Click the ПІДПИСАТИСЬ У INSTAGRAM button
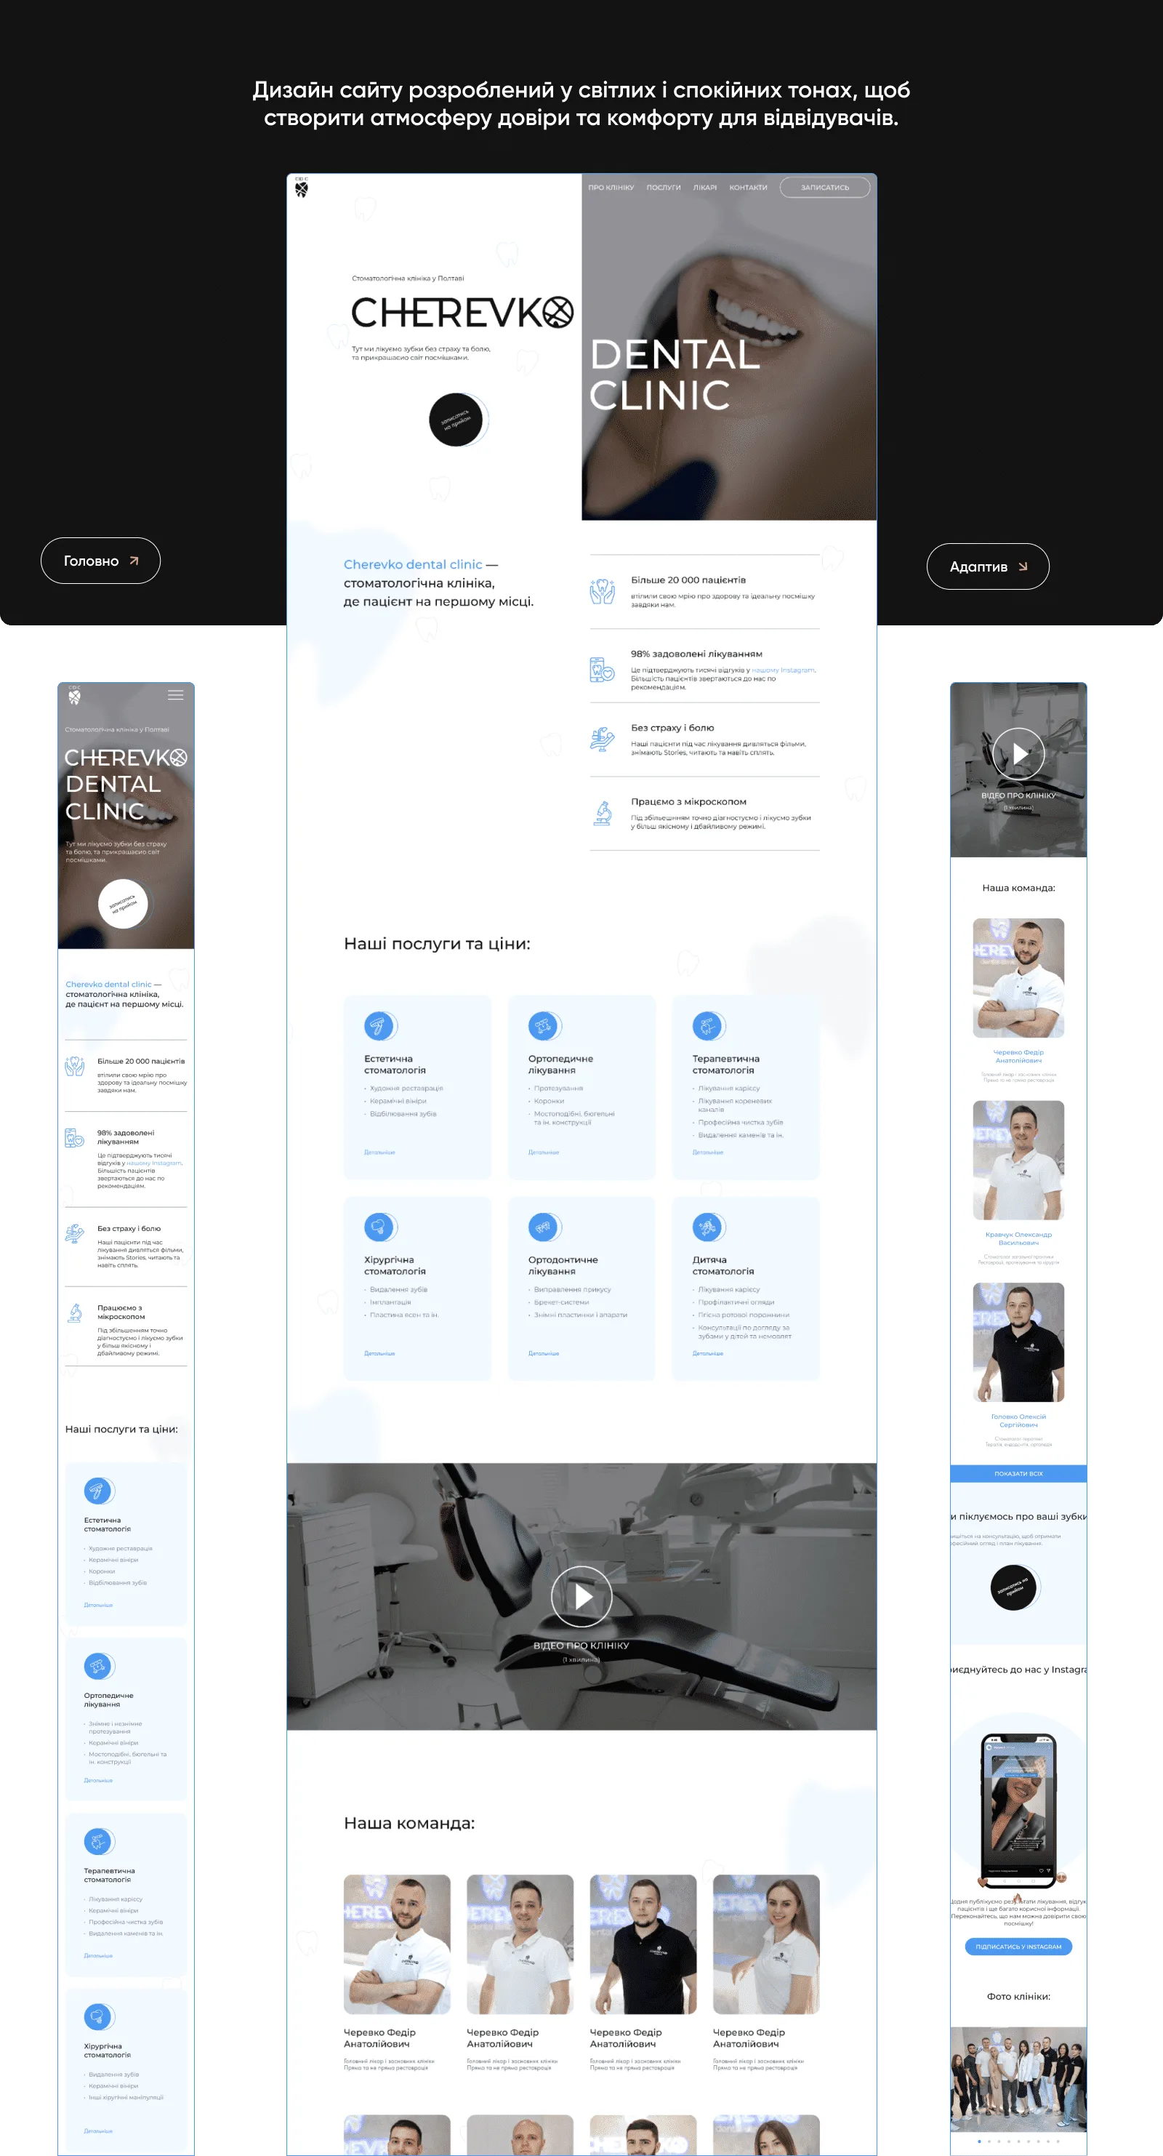 tap(1018, 1947)
